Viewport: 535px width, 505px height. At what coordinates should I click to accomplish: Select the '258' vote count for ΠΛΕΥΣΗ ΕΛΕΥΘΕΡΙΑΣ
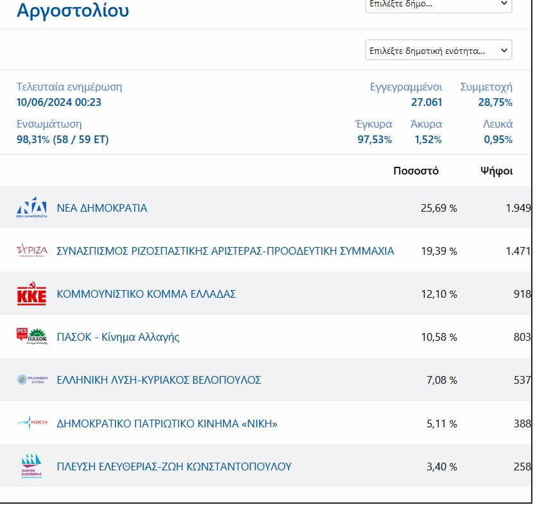tap(522, 466)
